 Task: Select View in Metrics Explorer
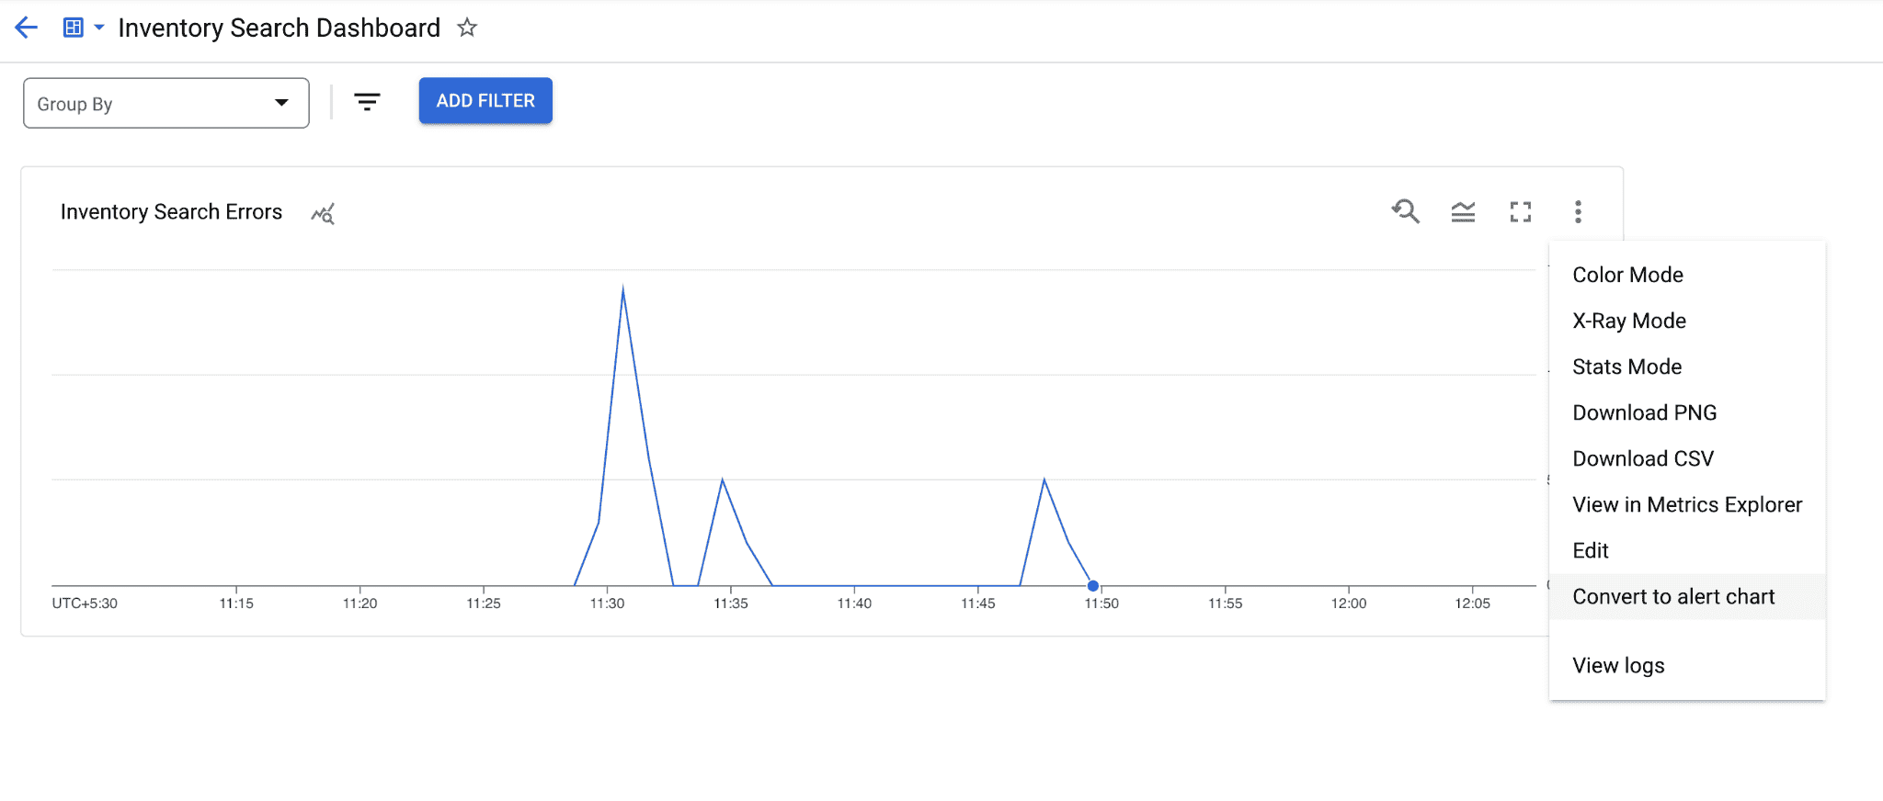[1686, 504]
